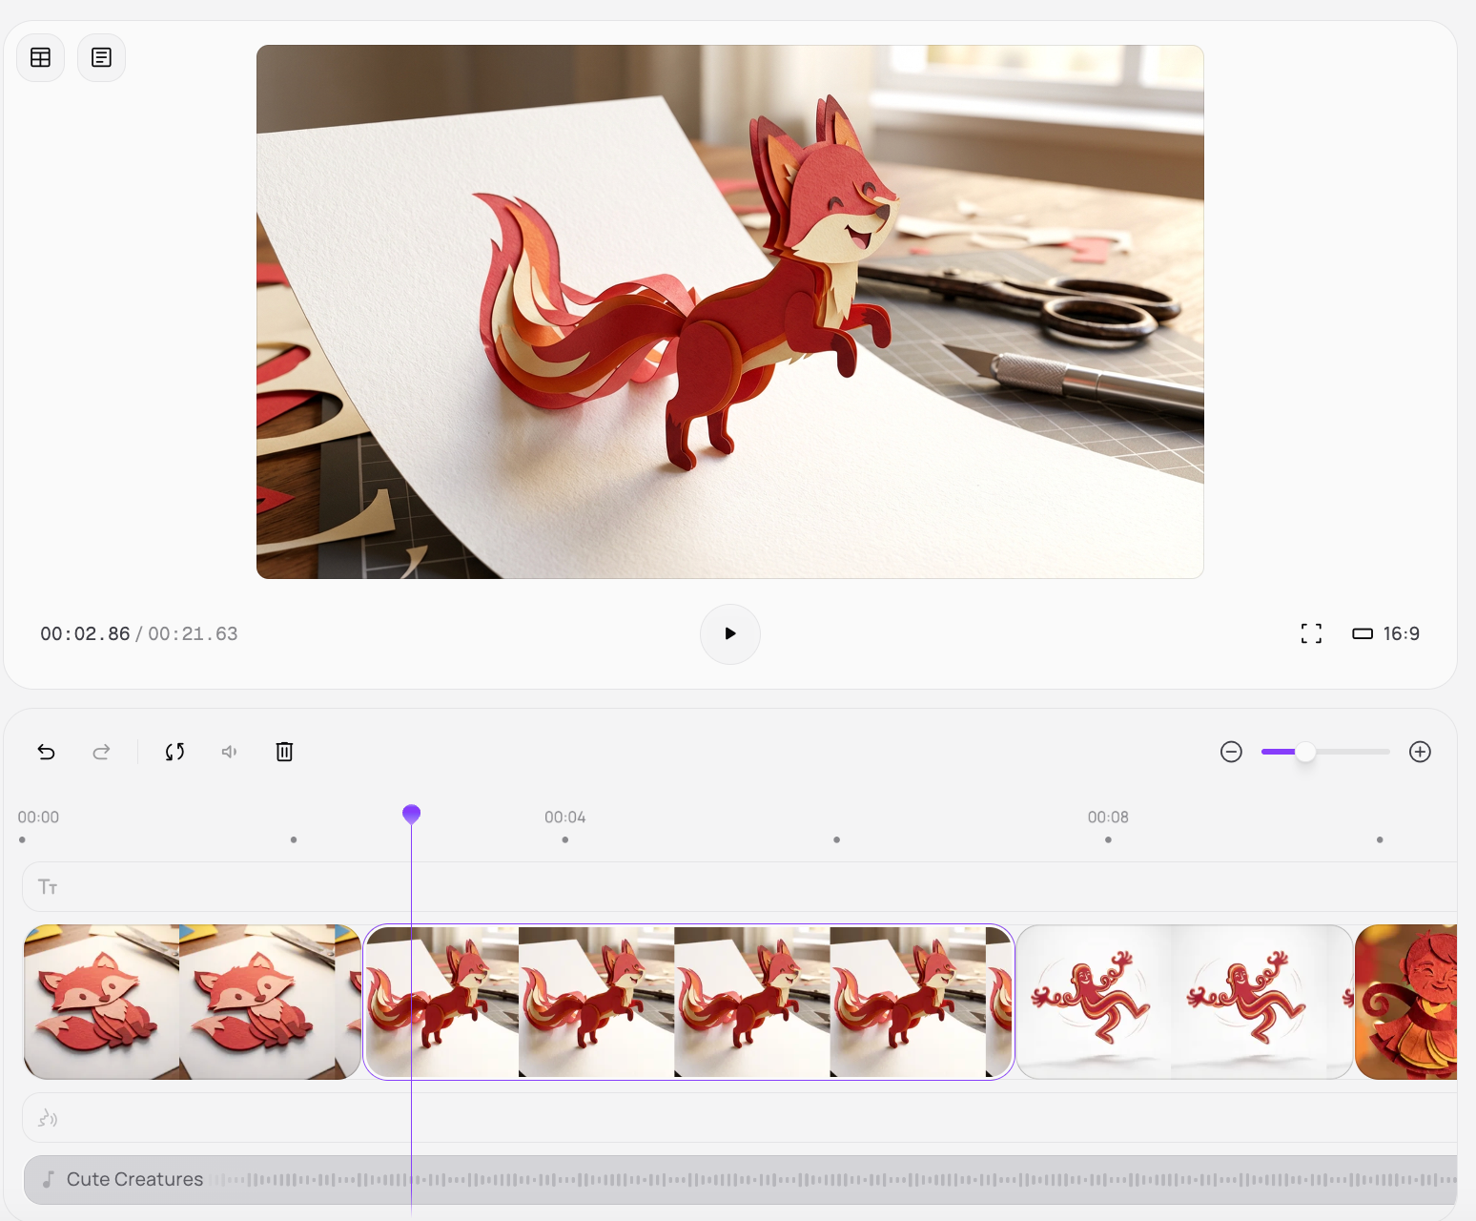
Task: Enter fullscreen preview mode
Action: pyautogui.click(x=1311, y=633)
